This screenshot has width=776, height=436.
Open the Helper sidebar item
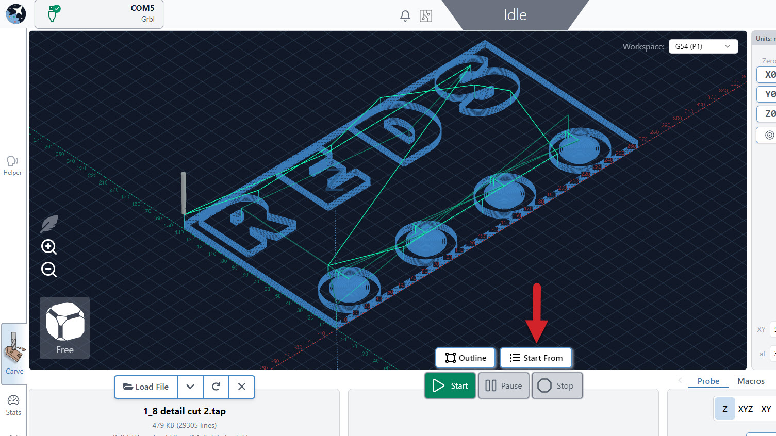[x=12, y=165]
